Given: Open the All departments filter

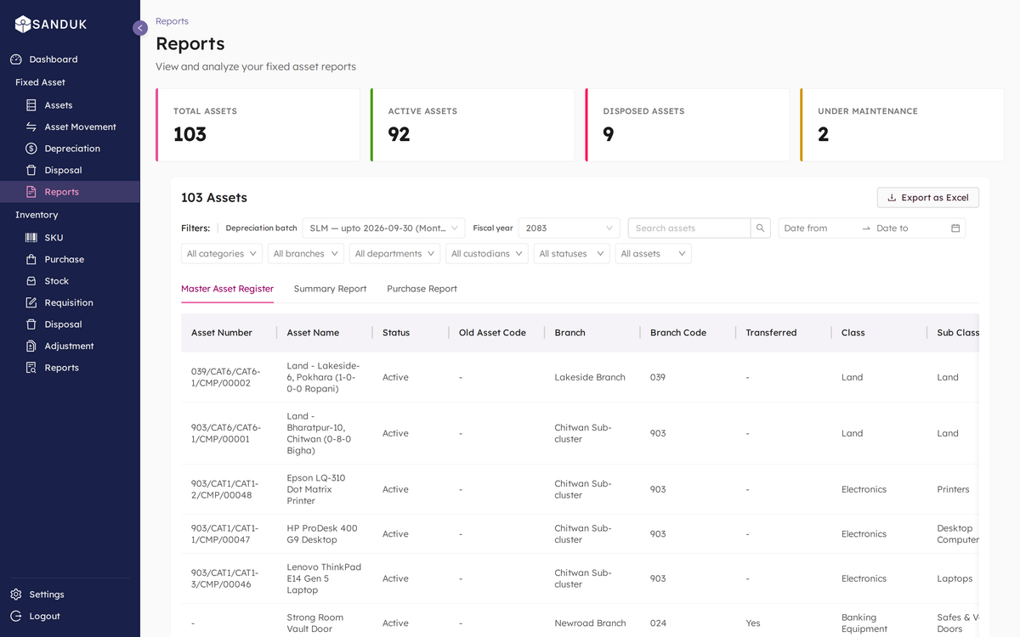Looking at the screenshot, I should [x=394, y=254].
